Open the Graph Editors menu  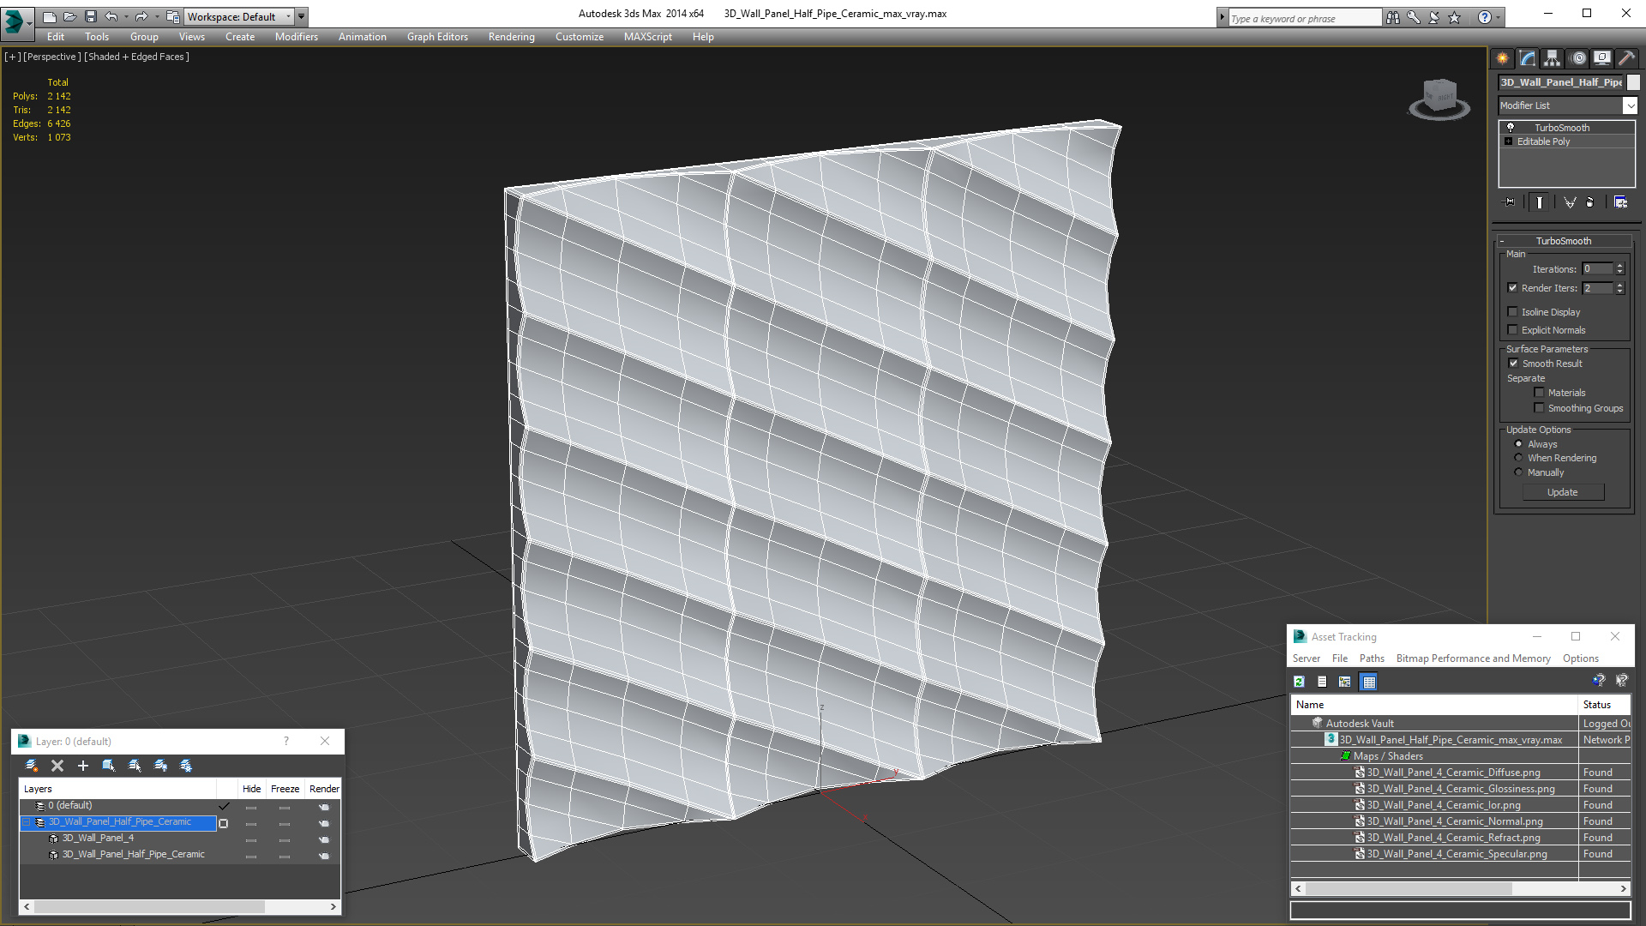tap(437, 37)
